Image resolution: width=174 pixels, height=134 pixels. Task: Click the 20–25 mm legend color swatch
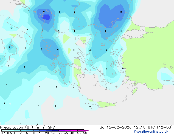coord(49,130)
